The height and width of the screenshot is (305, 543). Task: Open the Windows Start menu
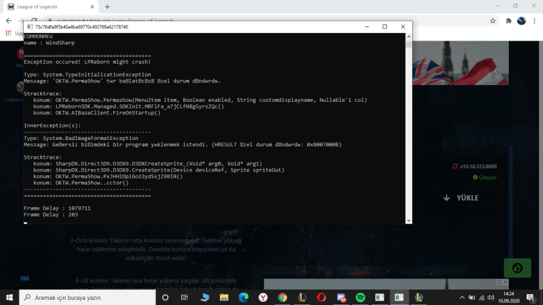tap(9, 297)
